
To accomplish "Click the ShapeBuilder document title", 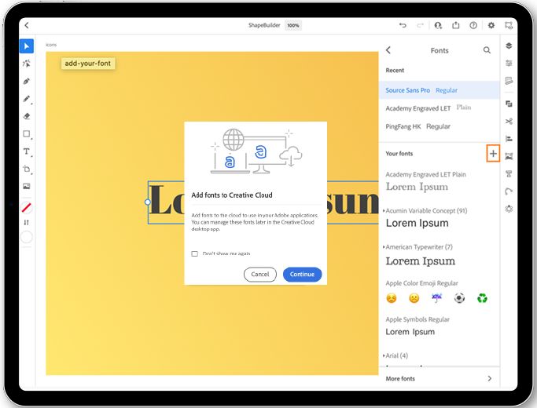I will [264, 25].
